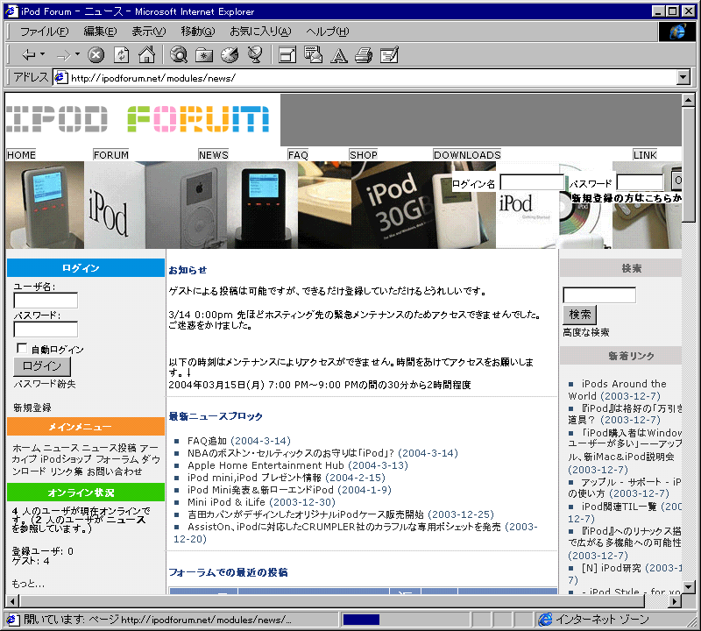The image size is (701, 631).
Task: Open the FORUM navigation link
Action: pyautogui.click(x=111, y=155)
